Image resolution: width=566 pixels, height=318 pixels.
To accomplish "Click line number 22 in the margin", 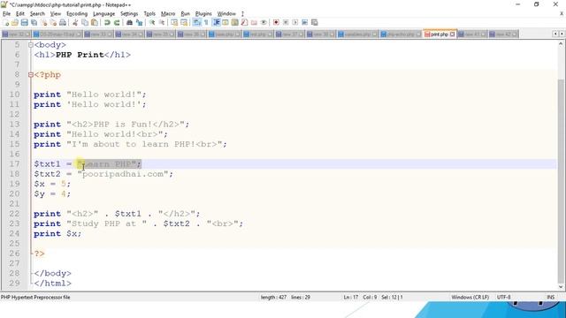I will pos(14,214).
